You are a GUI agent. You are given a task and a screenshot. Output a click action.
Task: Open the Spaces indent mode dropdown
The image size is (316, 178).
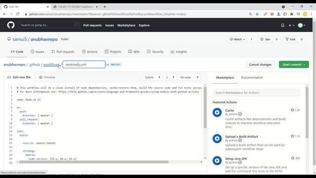152,77
